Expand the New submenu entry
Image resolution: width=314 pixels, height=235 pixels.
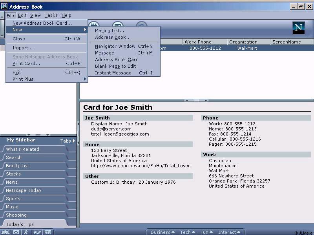[x=47, y=30]
